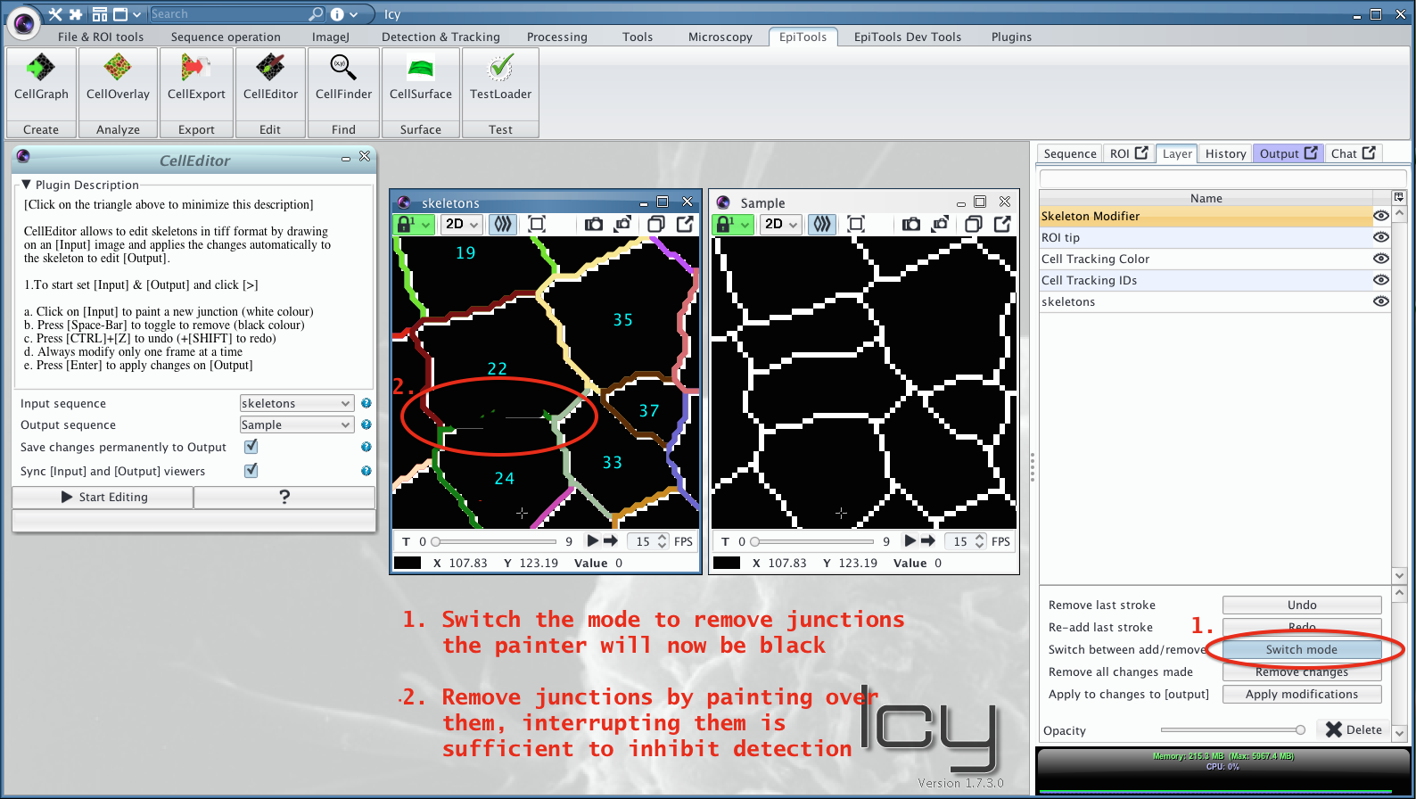Screen dimensions: 1416x799
Task: Click the CellEditor help question mark button
Action: tap(284, 497)
